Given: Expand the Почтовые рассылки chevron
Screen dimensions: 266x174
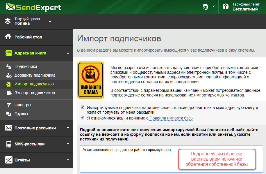Looking at the screenshot, I should [68, 128].
